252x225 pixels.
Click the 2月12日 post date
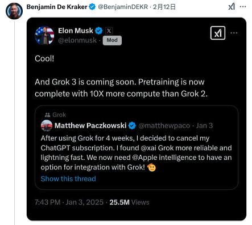tap(164, 7)
